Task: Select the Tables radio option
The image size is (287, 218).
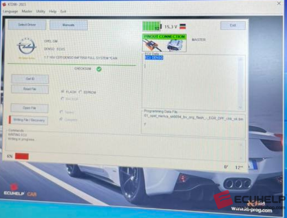Action: point(62,112)
